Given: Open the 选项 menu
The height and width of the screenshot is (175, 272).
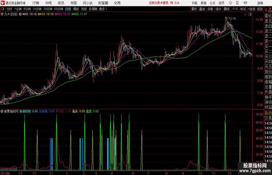Looking at the screenshot, I should (221, 3).
